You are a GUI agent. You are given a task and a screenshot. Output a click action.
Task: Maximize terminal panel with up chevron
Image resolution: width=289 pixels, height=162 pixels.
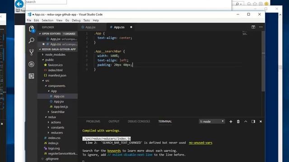pos(246,121)
